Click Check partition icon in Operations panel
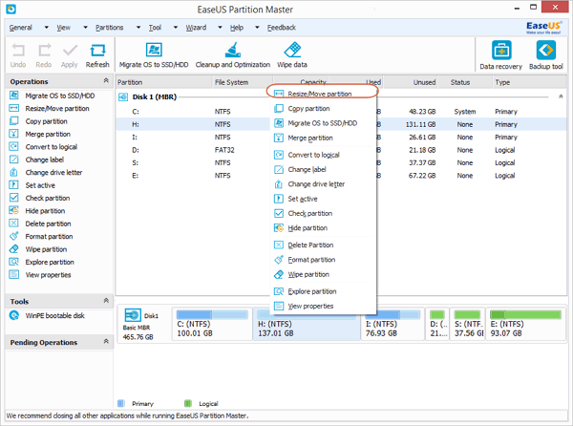Image resolution: width=573 pixels, height=426 pixels. click(14, 198)
